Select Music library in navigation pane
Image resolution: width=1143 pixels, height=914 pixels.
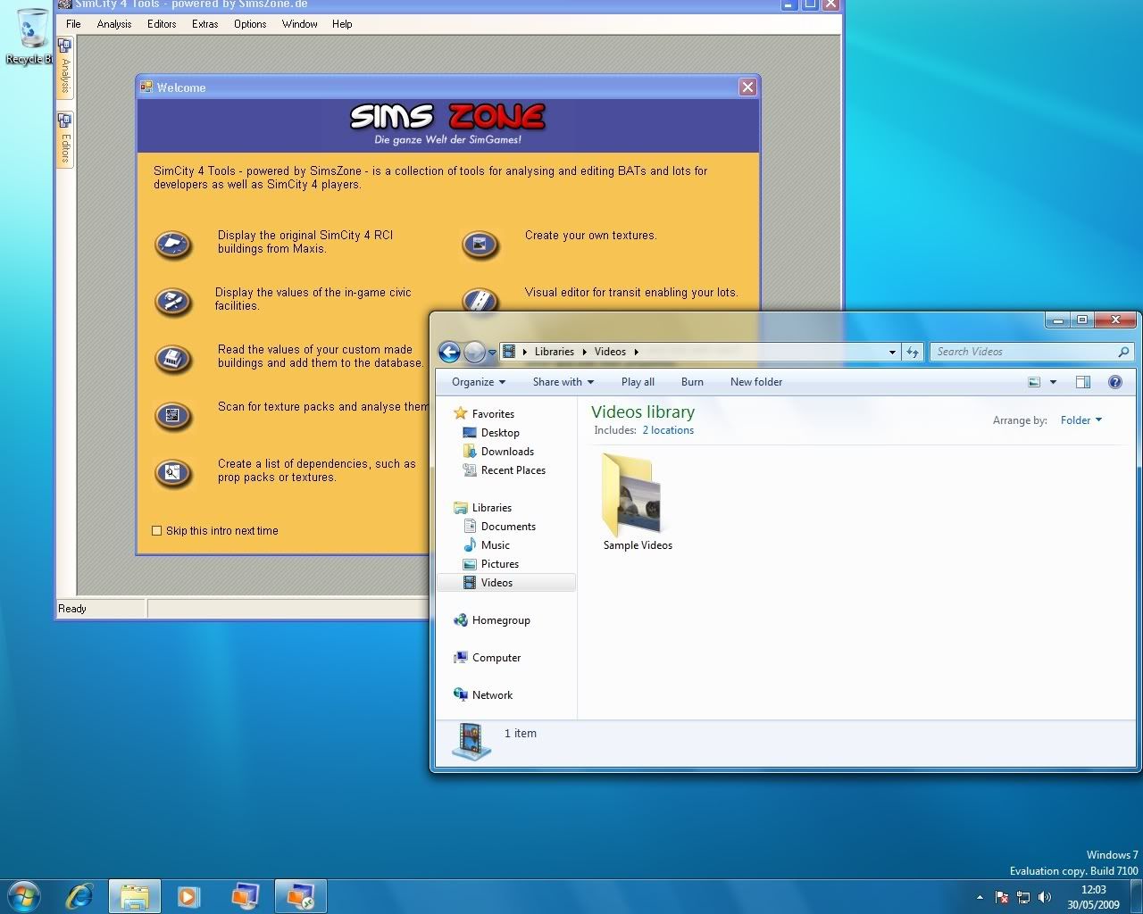pos(495,545)
